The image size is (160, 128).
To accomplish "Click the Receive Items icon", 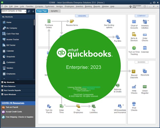I will click(x=72, y=21).
